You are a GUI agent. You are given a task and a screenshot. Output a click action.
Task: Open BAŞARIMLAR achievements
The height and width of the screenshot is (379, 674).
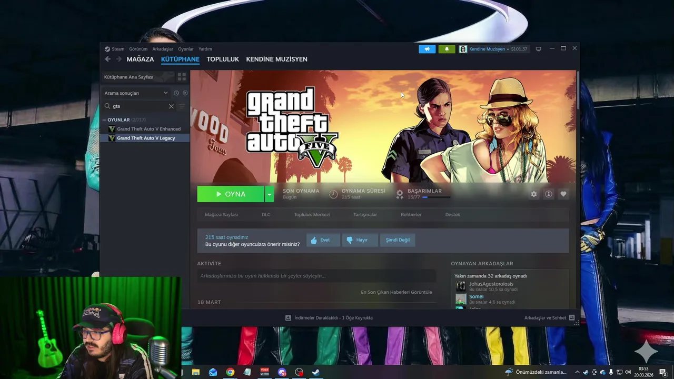(x=424, y=191)
